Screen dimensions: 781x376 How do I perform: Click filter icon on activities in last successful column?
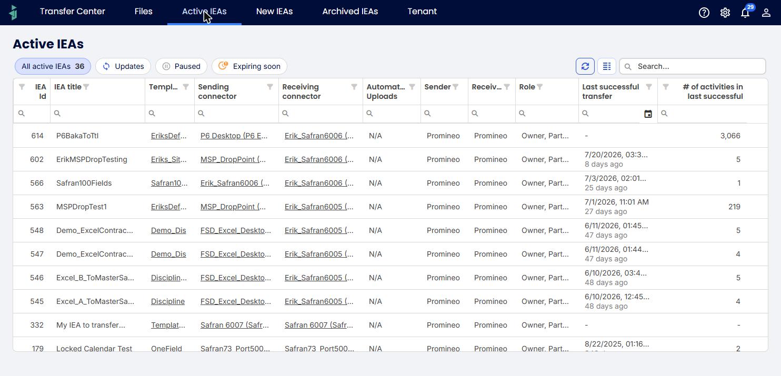pyautogui.click(x=666, y=87)
